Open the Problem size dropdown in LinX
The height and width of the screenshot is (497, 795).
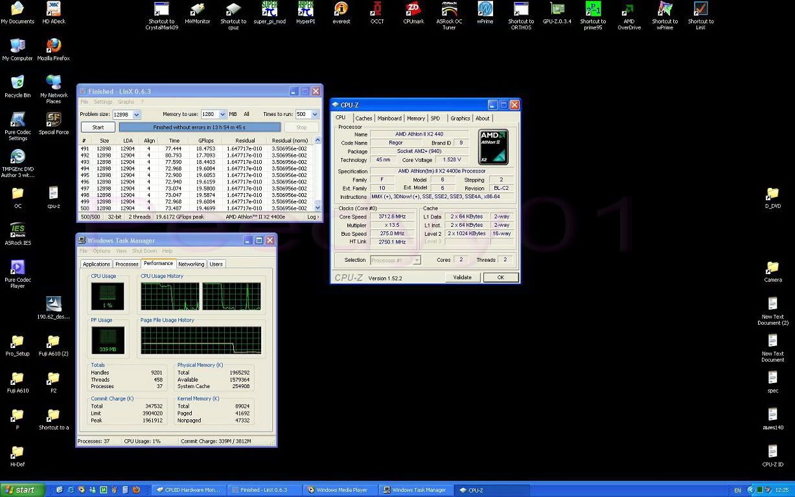tap(136, 115)
